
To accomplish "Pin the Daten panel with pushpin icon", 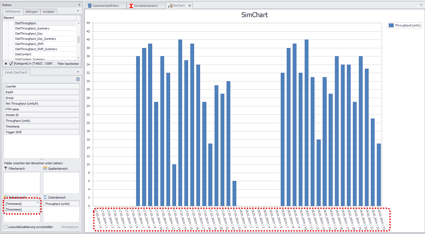I will pos(79,5).
